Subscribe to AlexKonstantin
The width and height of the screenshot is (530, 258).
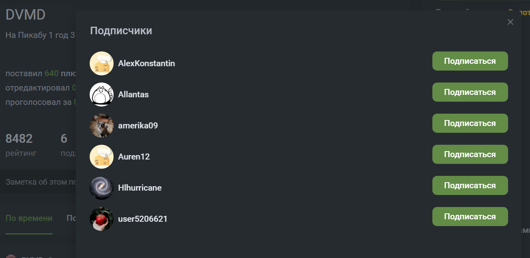[470, 61]
